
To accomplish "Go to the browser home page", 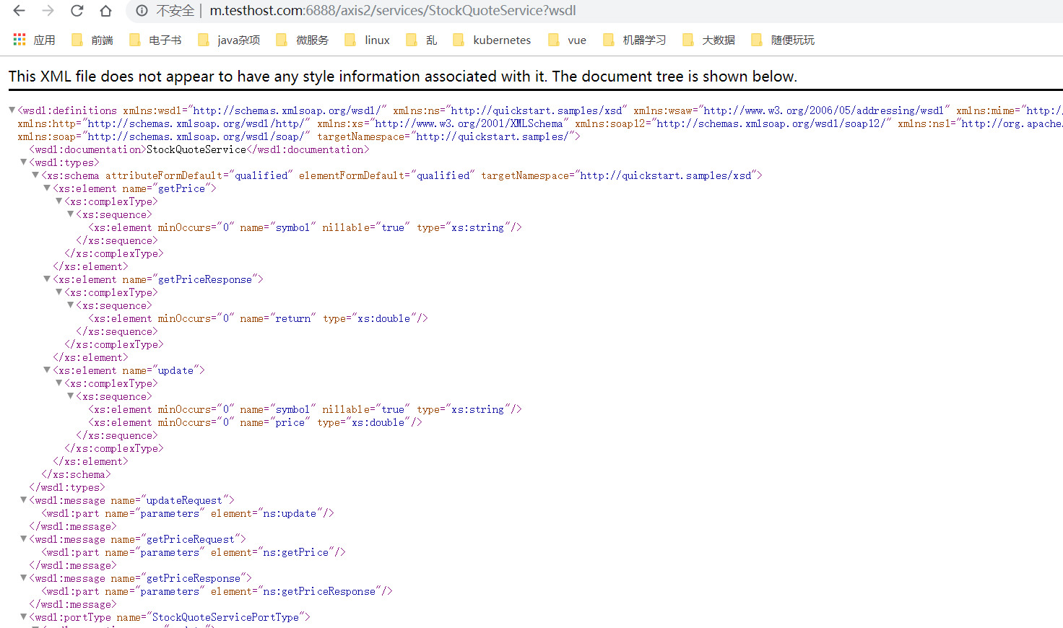I will coord(105,11).
